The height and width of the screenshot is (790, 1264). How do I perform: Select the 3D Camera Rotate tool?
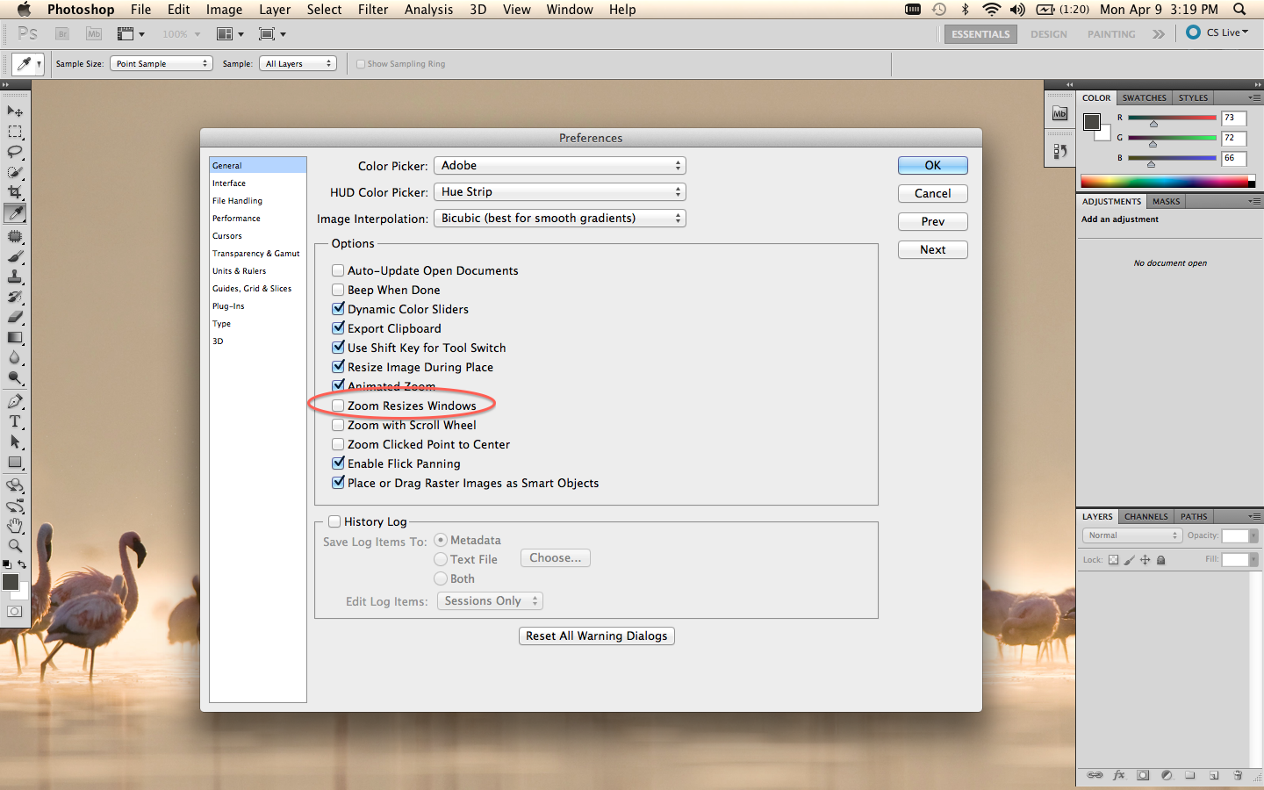coord(15,506)
